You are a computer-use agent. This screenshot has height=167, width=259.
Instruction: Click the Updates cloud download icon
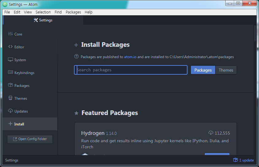tap(10, 111)
